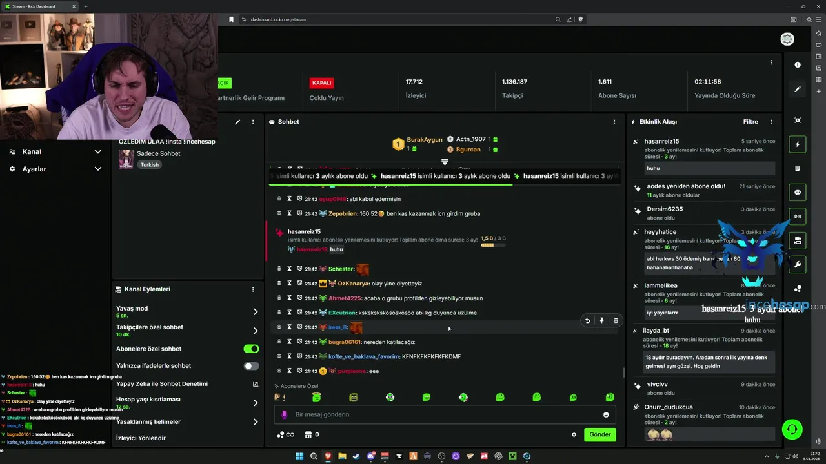The image size is (826, 464).
Task: Collapse the chat leaderboard with the arrow under Bgurcan
Action: click(x=445, y=161)
